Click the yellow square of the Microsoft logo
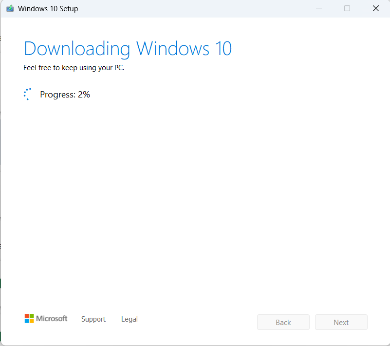390x346 pixels. point(32,321)
